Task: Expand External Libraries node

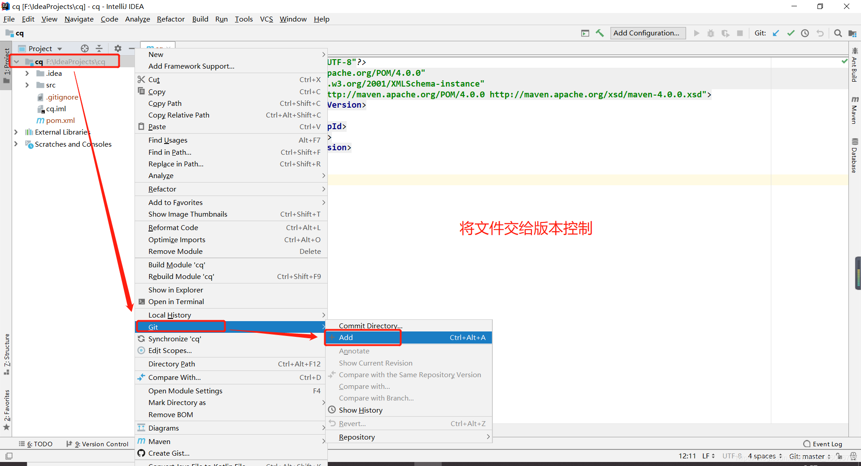Action: tap(16, 132)
